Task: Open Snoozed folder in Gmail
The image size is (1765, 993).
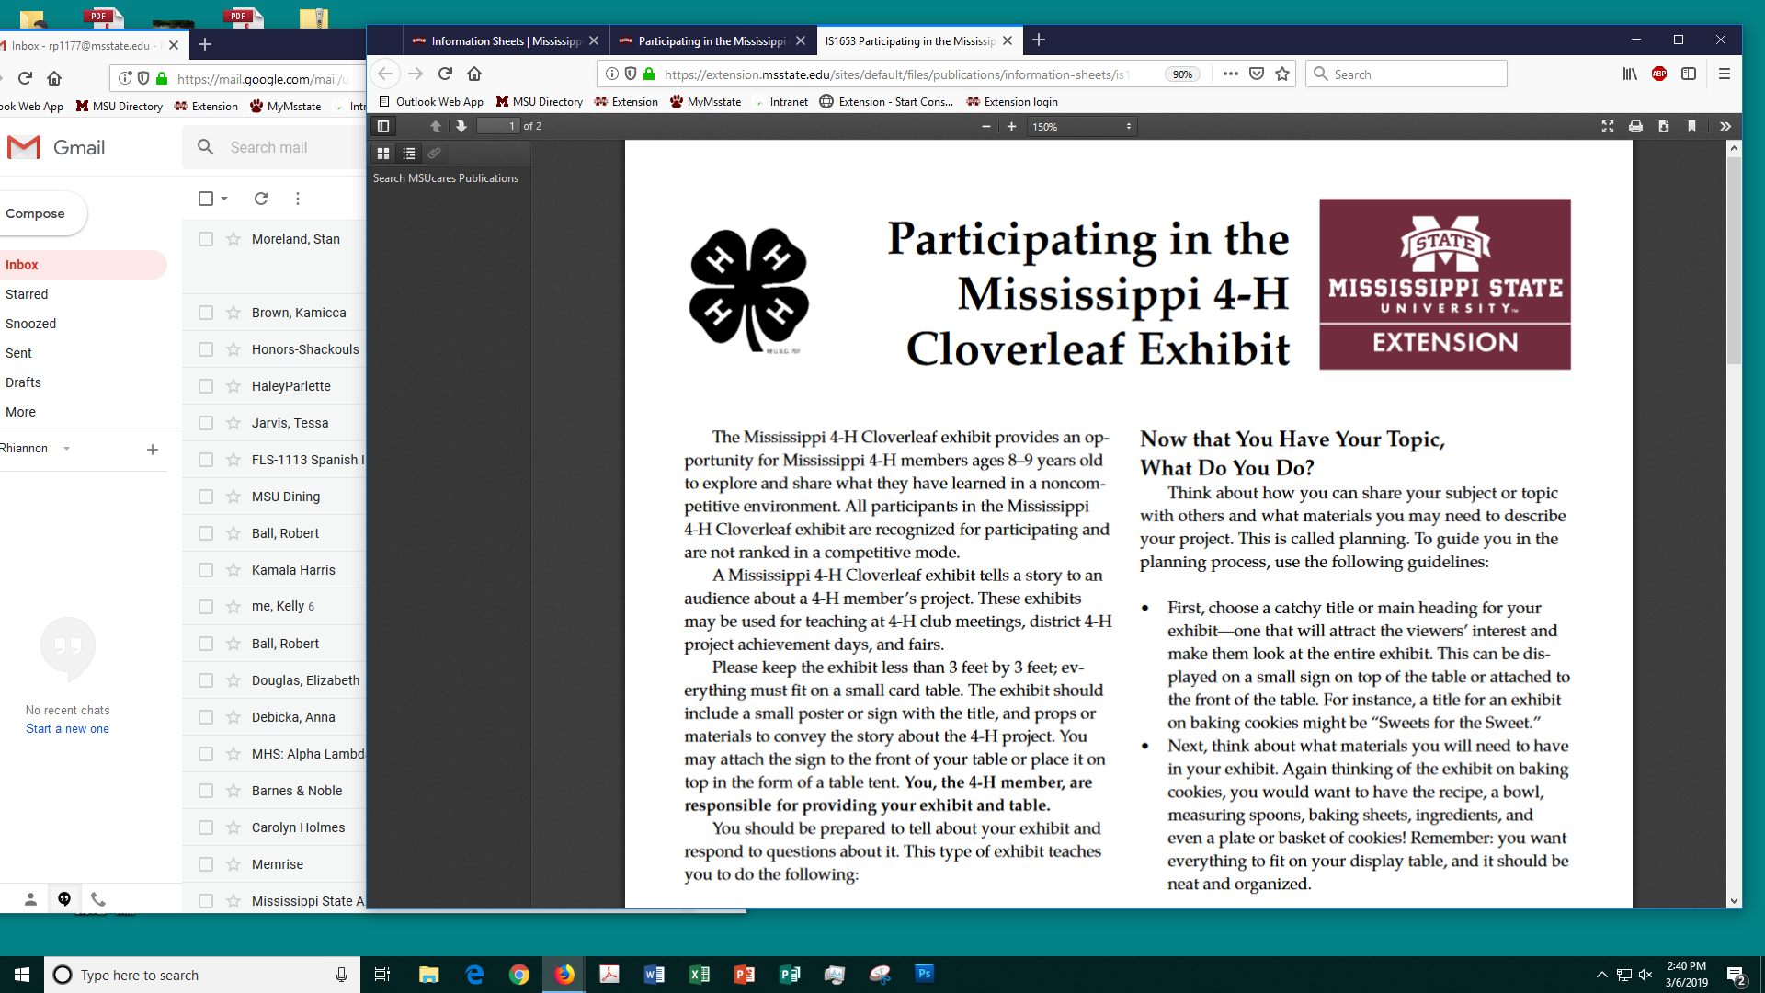Action: [x=30, y=324]
